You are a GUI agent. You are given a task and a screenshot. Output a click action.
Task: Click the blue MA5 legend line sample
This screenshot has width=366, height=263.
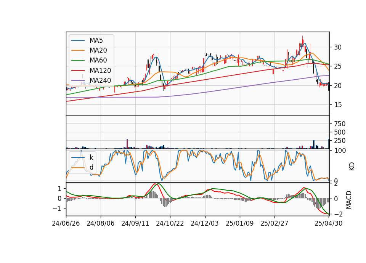(x=78, y=40)
